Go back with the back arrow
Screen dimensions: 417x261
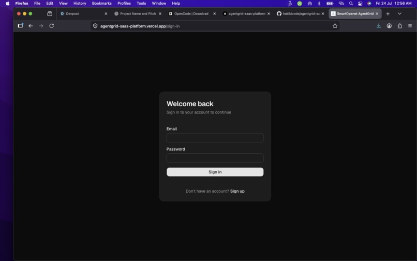31,26
